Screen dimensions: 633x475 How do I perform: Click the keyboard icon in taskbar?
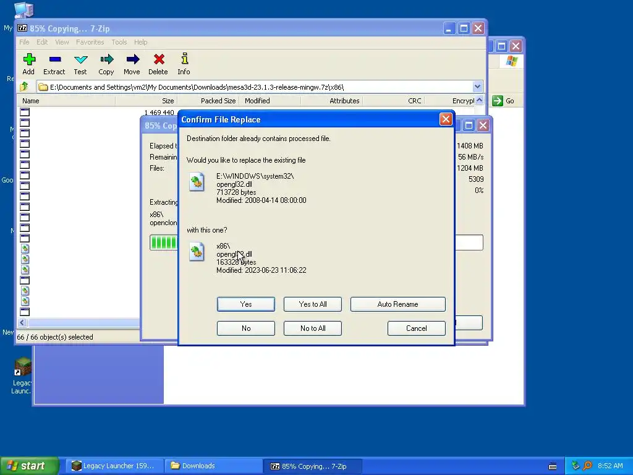[553, 466]
